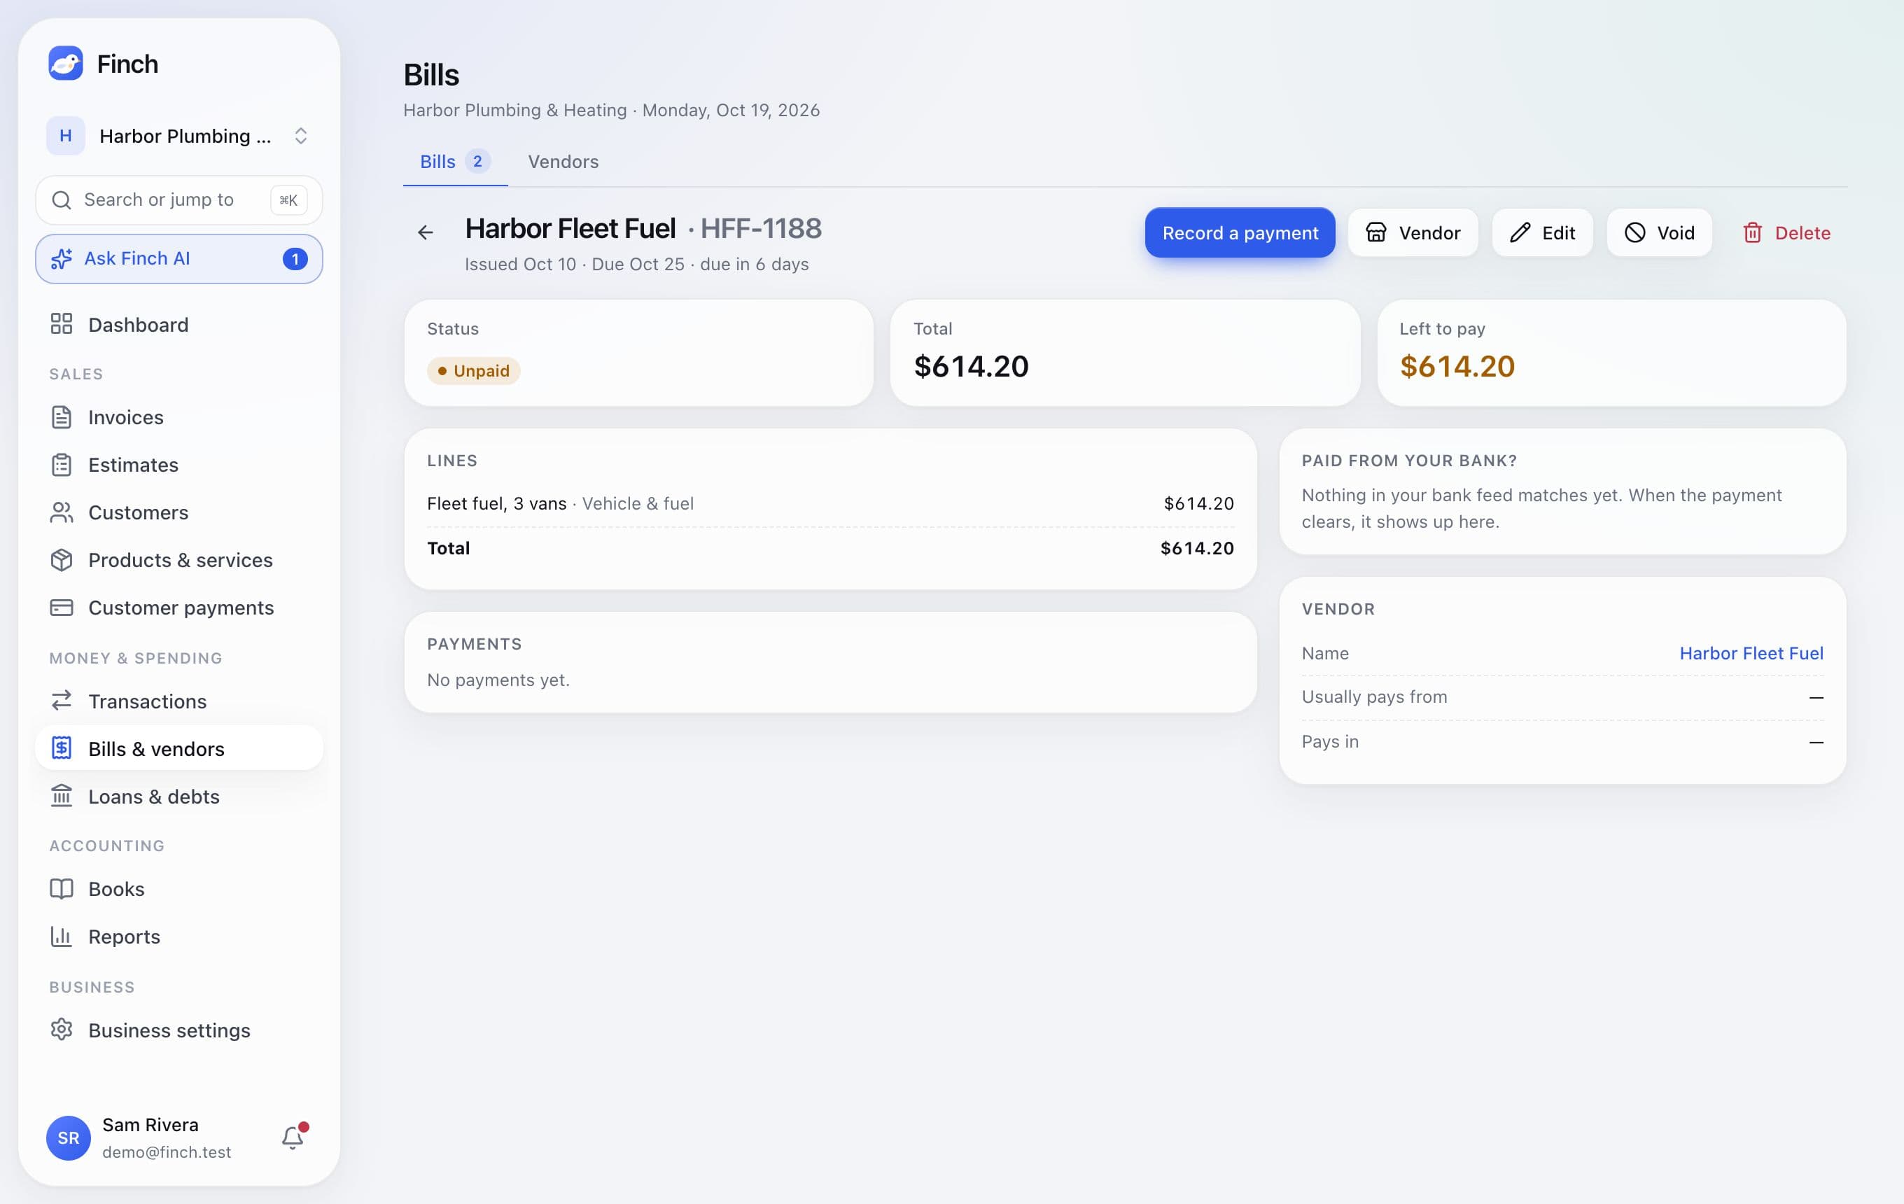Click the Reports bar chart icon
The image size is (1904, 1204).
coord(62,936)
